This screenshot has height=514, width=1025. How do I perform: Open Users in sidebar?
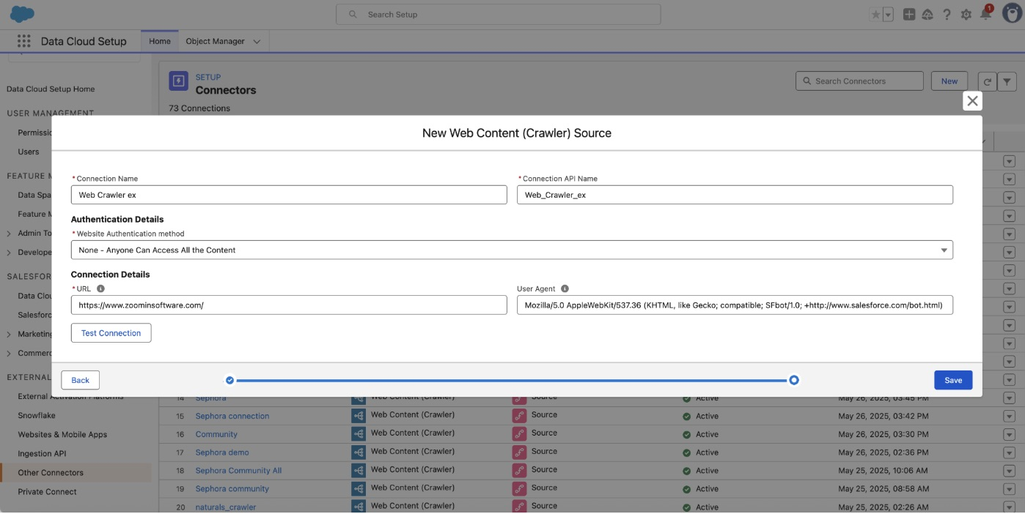click(29, 152)
